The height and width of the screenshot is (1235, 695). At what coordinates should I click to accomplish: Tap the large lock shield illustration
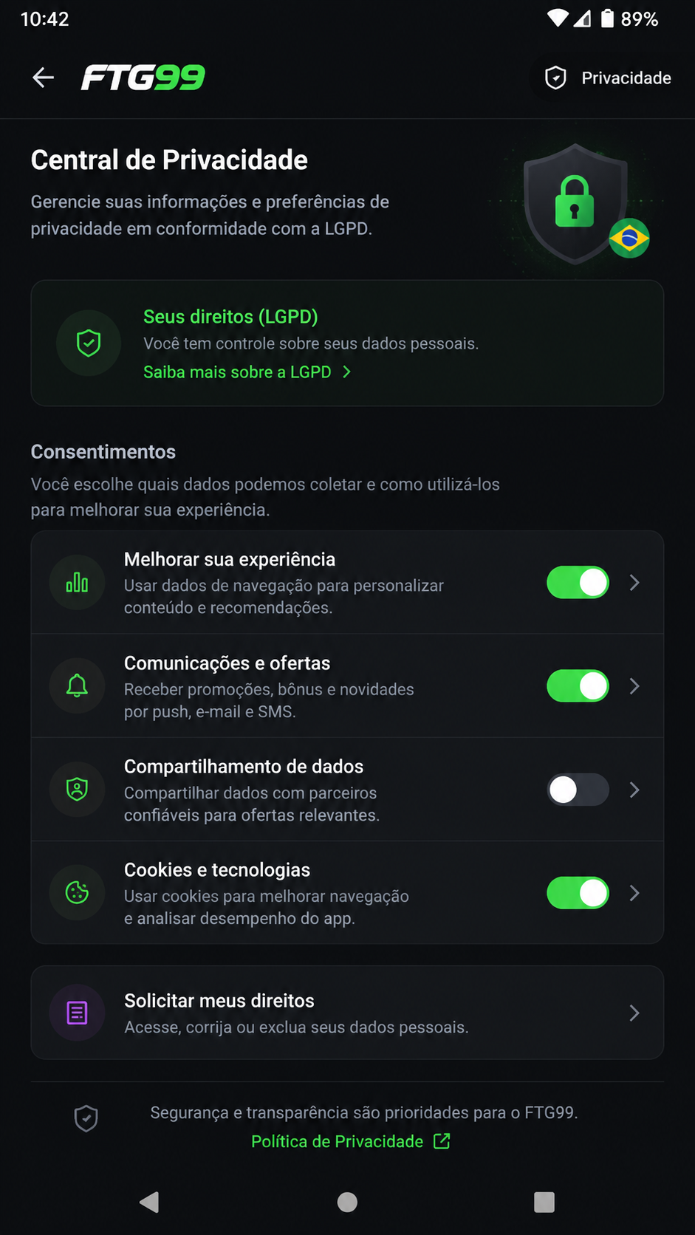(x=575, y=203)
